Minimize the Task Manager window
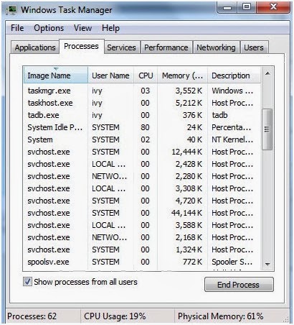 pyautogui.click(x=227, y=8)
